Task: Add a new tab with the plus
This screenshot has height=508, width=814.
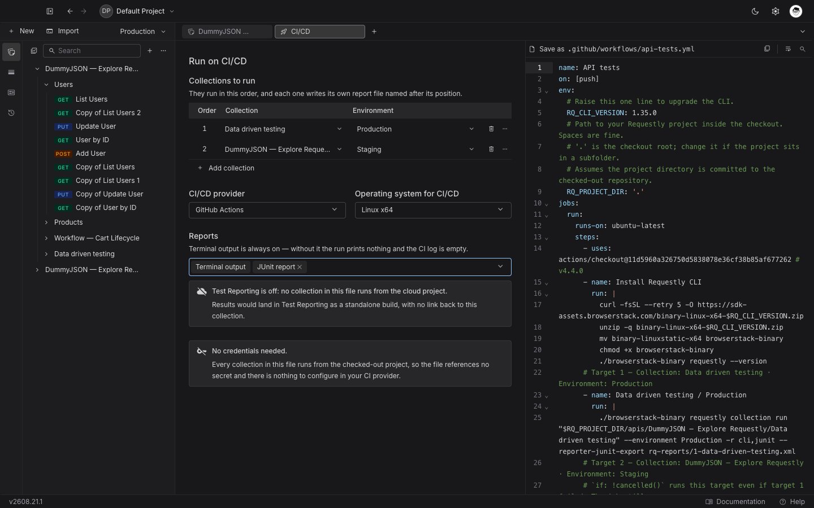Action: [374, 32]
